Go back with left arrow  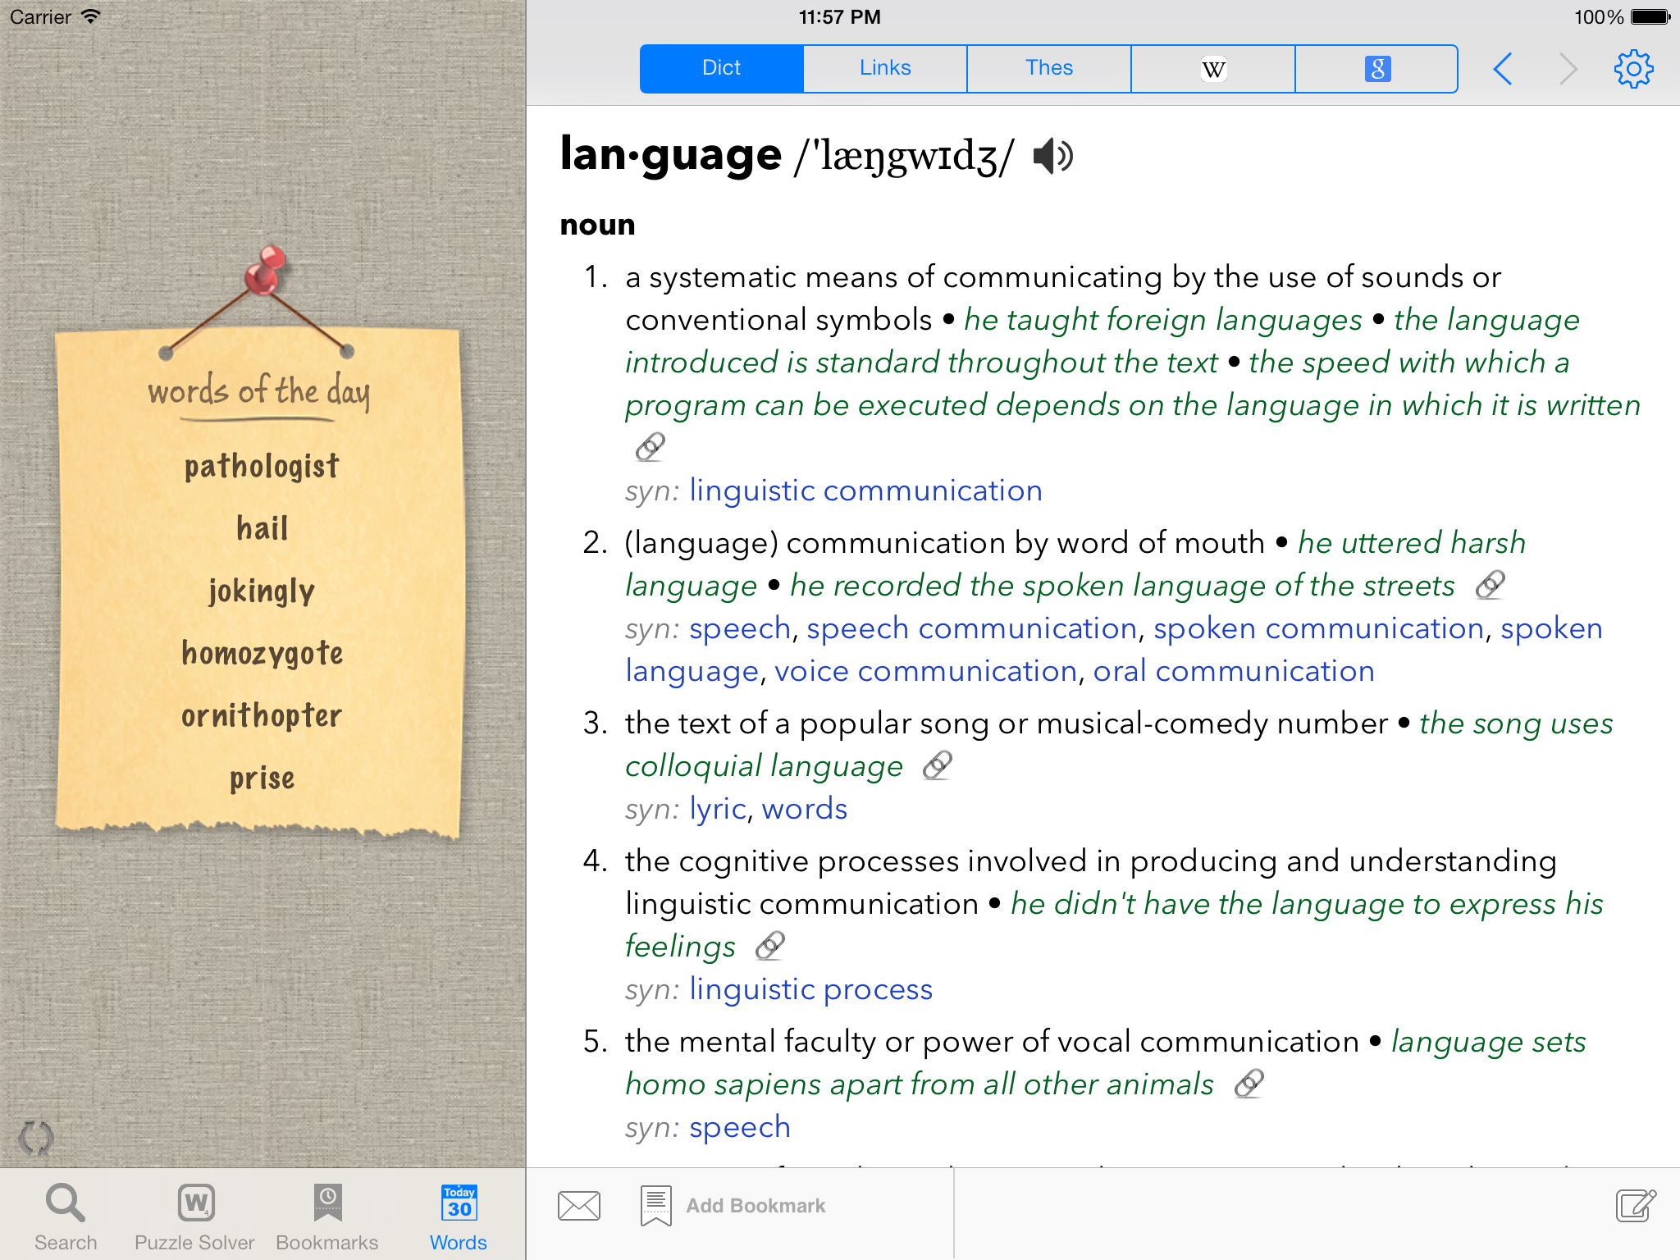(x=1503, y=69)
